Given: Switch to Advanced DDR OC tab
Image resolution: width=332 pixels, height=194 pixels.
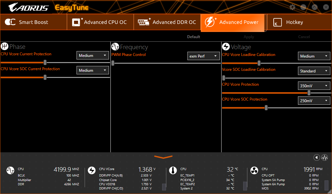Looking at the screenshot, I should 167,22.
